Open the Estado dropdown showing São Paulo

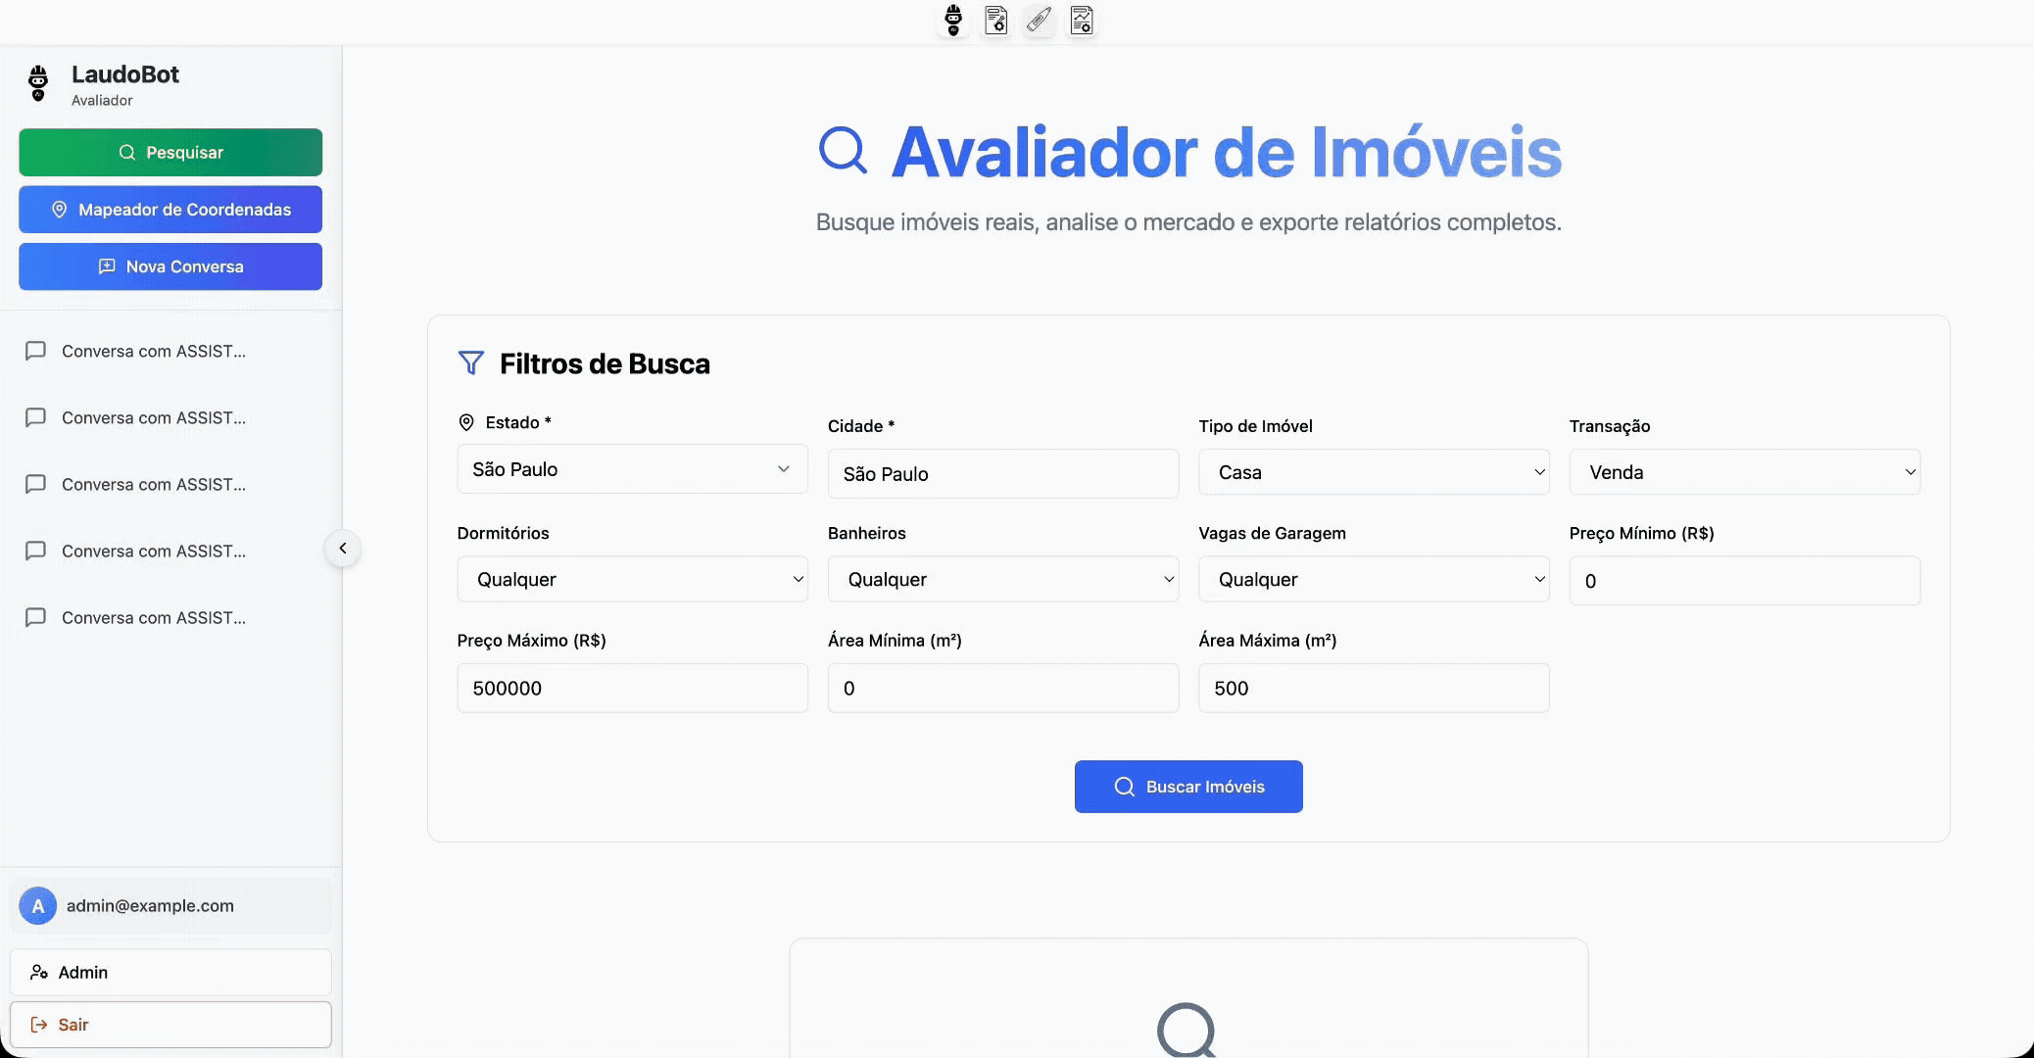click(x=632, y=469)
